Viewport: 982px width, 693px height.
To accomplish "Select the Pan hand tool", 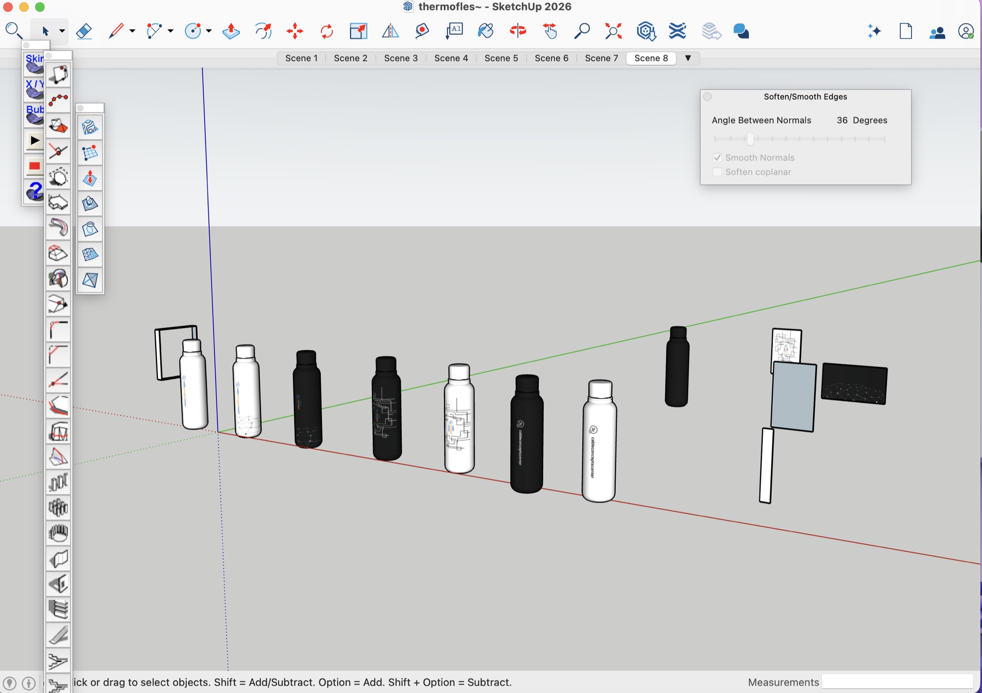I will [x=550, y=31].
